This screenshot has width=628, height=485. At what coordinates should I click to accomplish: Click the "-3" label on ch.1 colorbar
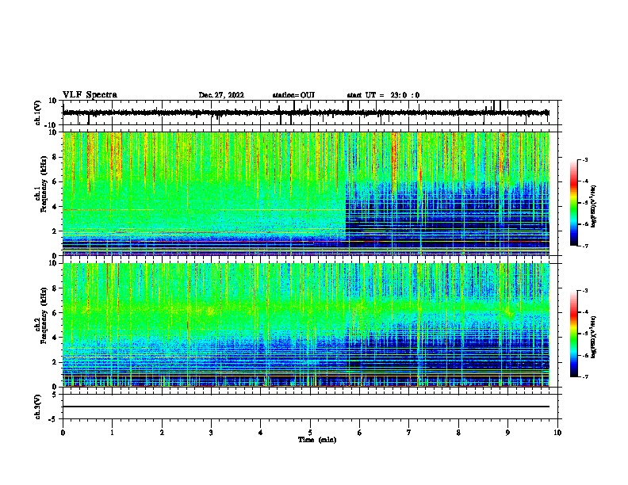(x=585, y=159)
